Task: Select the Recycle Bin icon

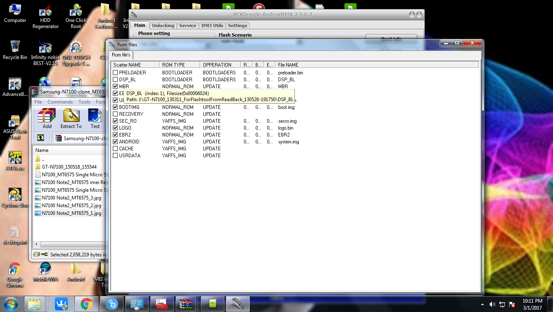Action: [x=15, y=50]
